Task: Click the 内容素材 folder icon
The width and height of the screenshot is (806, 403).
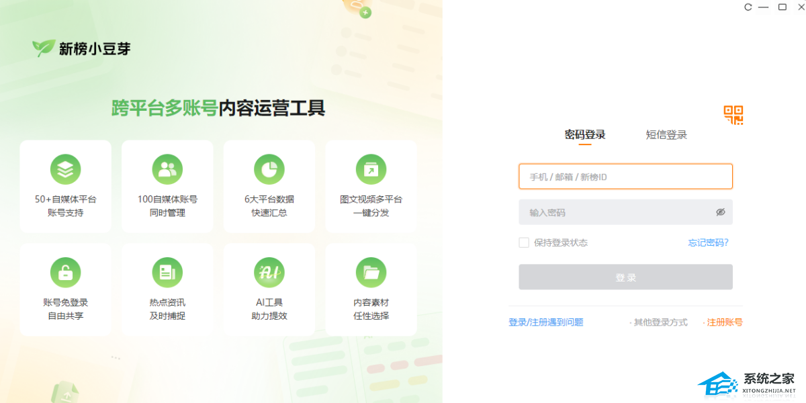Action: 371,272
